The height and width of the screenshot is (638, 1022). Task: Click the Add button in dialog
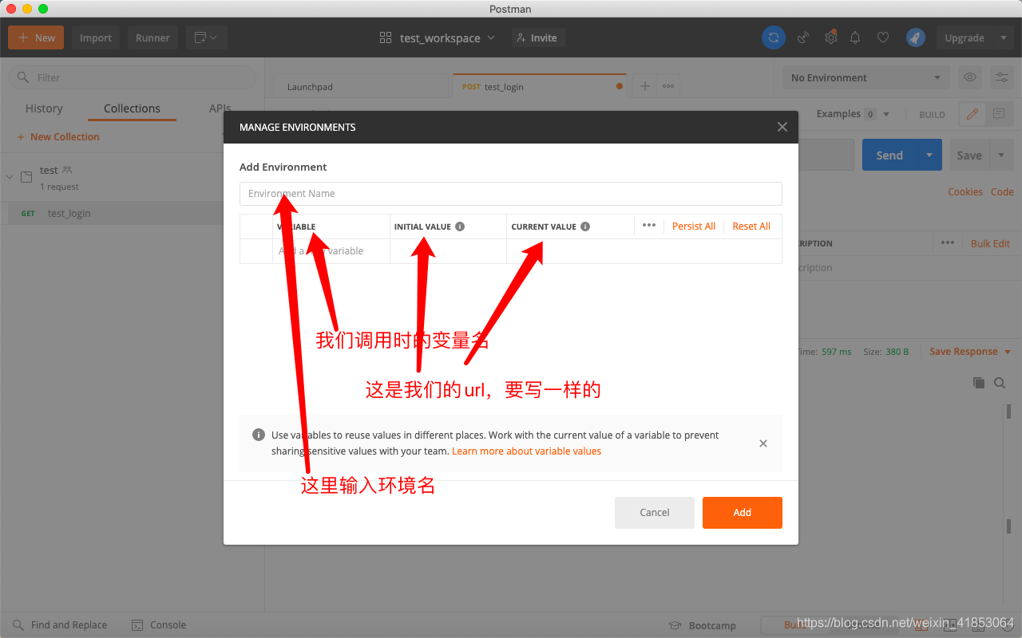tap(743, 513)
